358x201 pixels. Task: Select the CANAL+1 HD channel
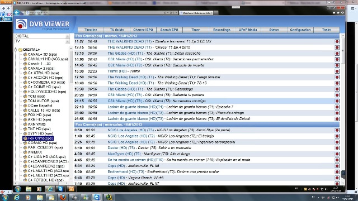[48, 59]
